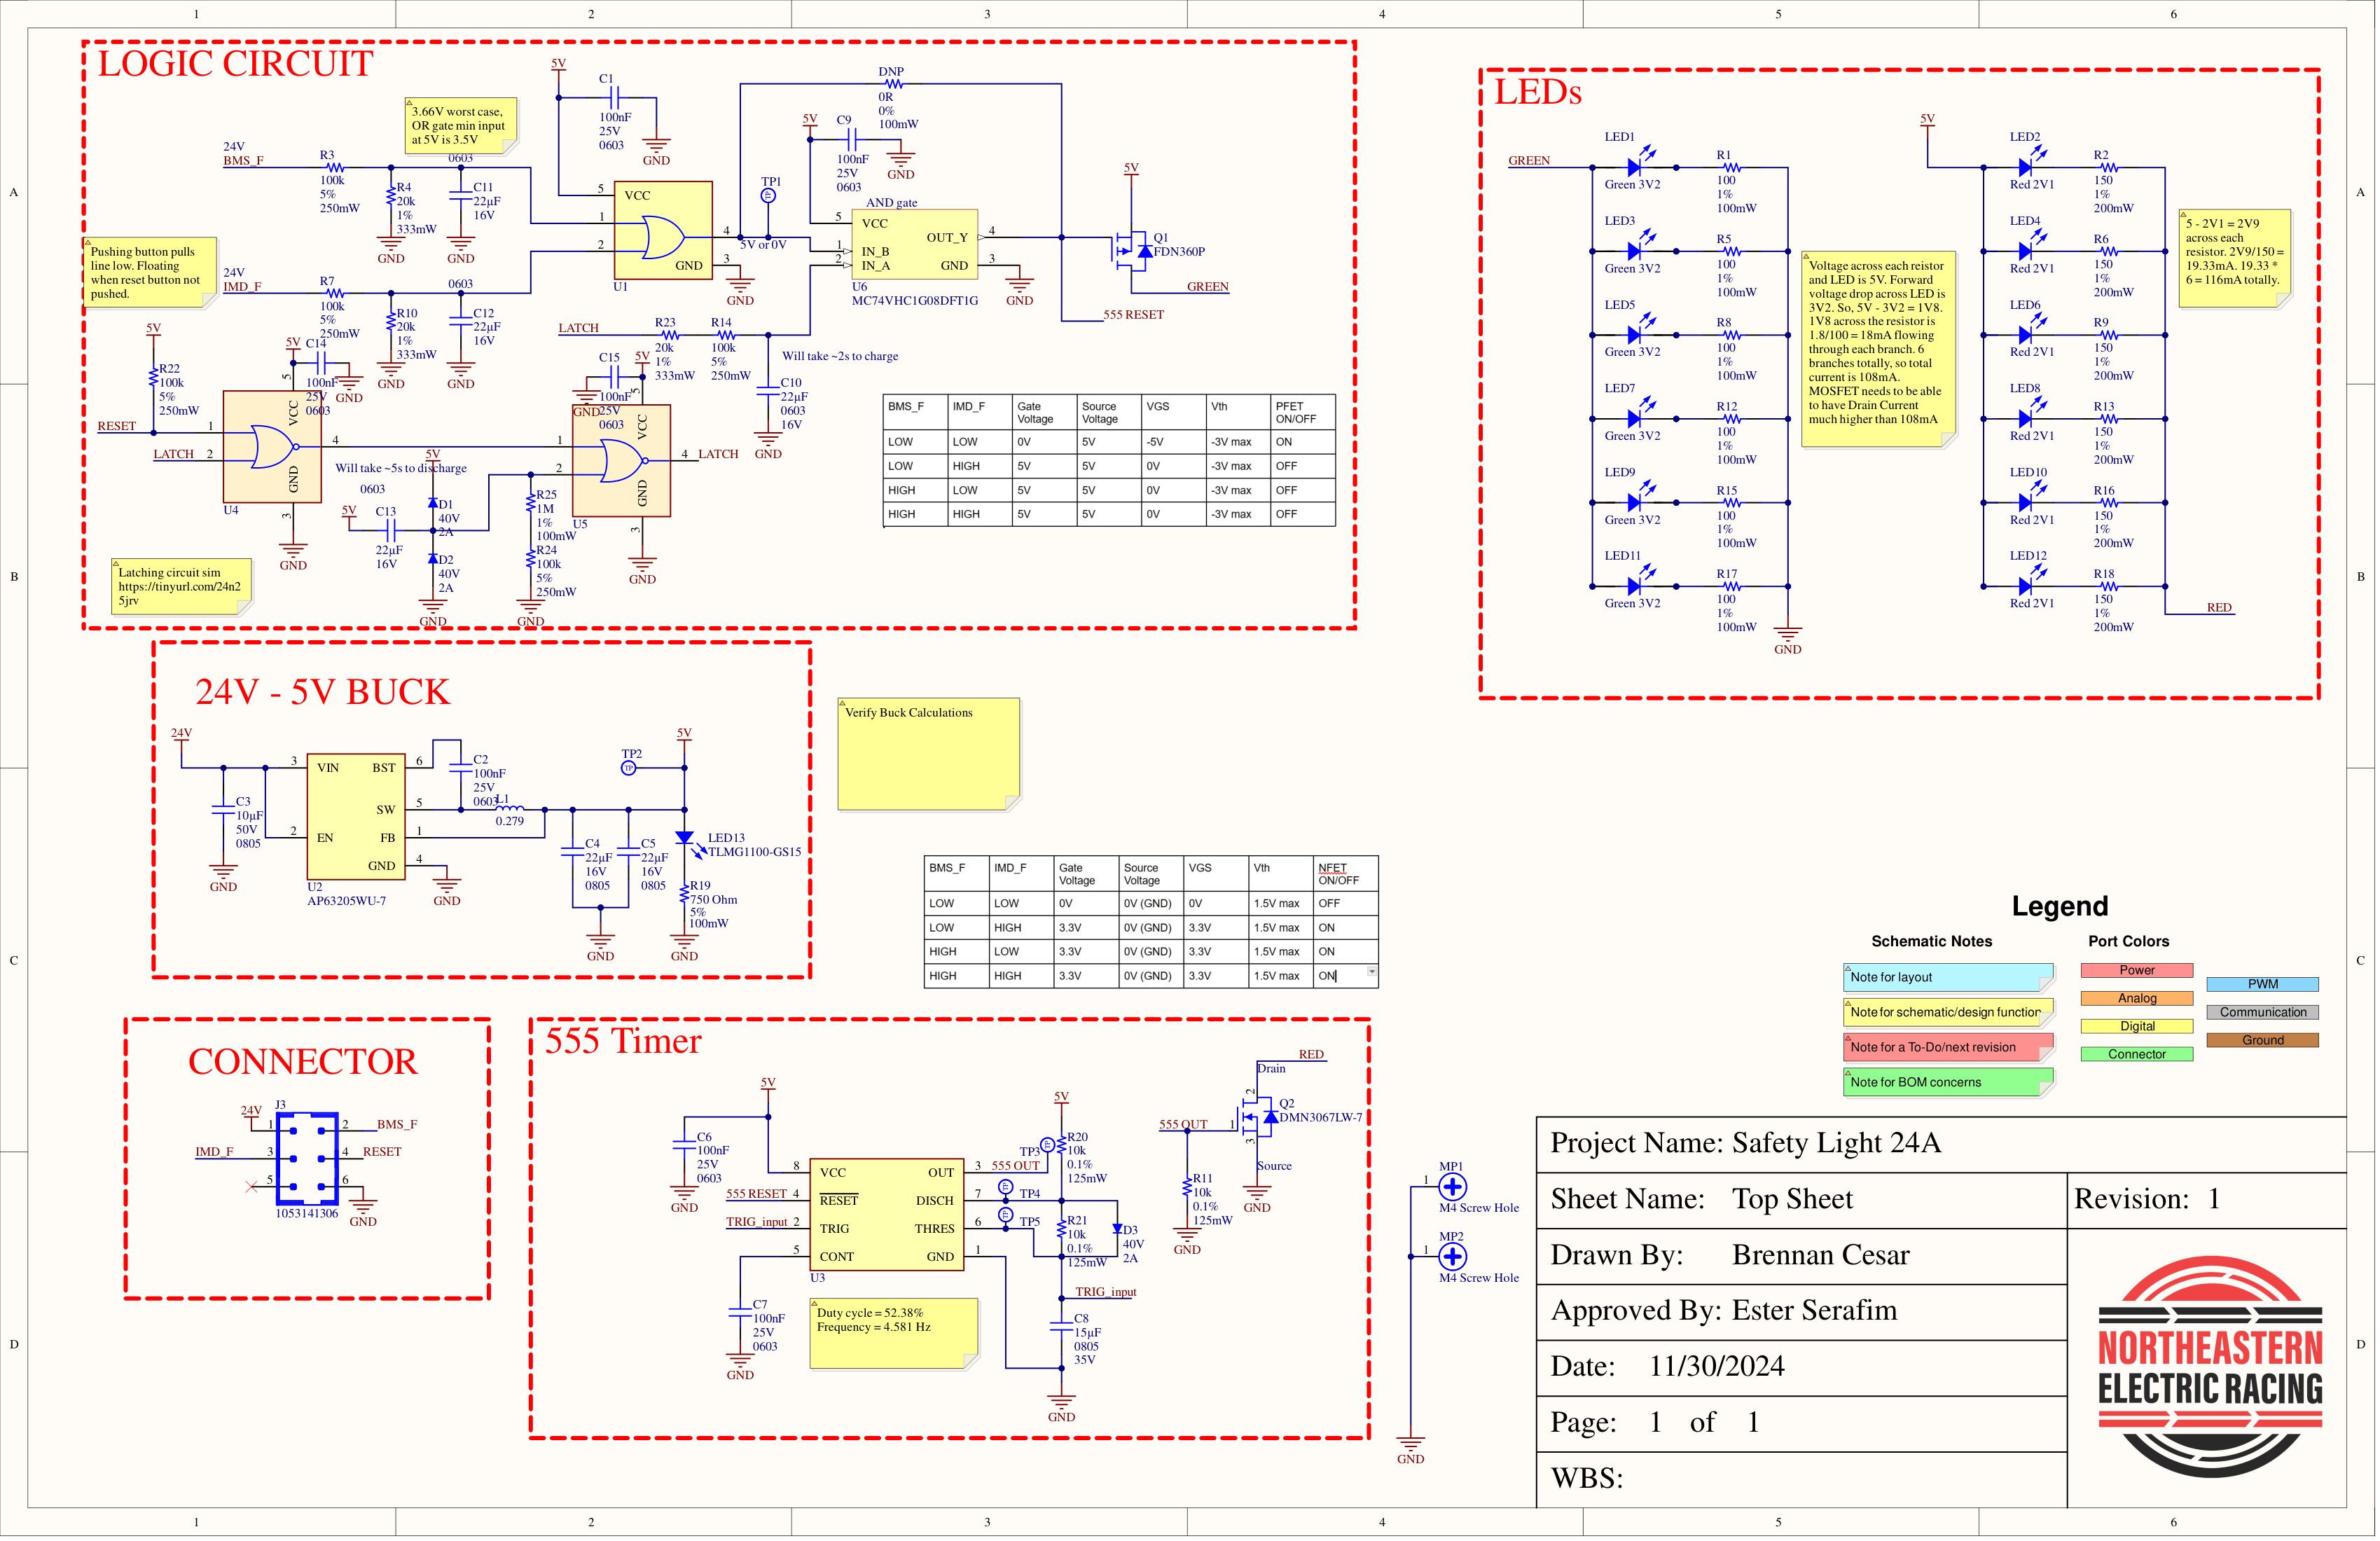Click the yellow Digital swatch in Legend
The image size is (2380, 1541).
coord(2137,1026)
